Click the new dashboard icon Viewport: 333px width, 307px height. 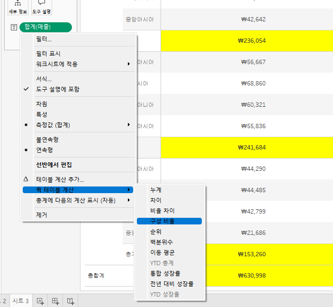point(55,301)
